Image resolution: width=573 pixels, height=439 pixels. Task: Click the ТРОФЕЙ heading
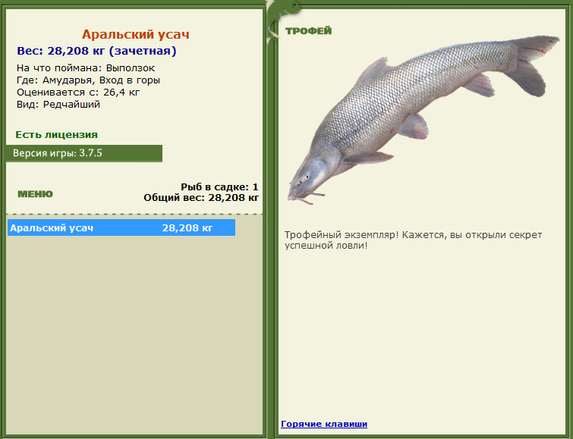(x=308, y=31)
